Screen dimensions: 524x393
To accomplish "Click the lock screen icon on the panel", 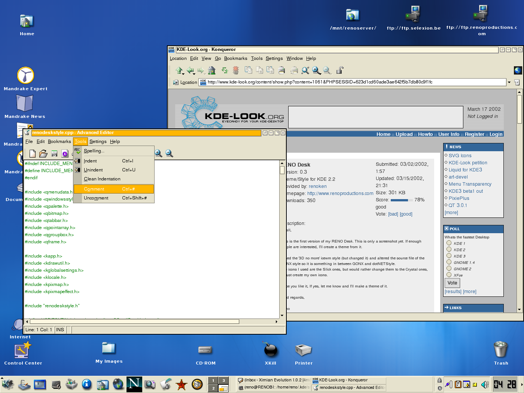I will [439, 381].
